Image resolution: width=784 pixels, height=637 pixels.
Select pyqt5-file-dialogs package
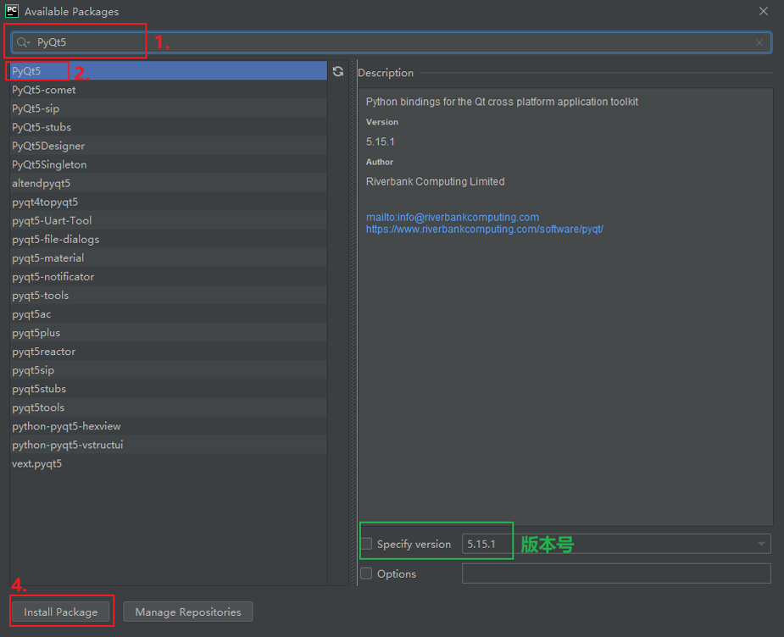click(x=169, y=240)
